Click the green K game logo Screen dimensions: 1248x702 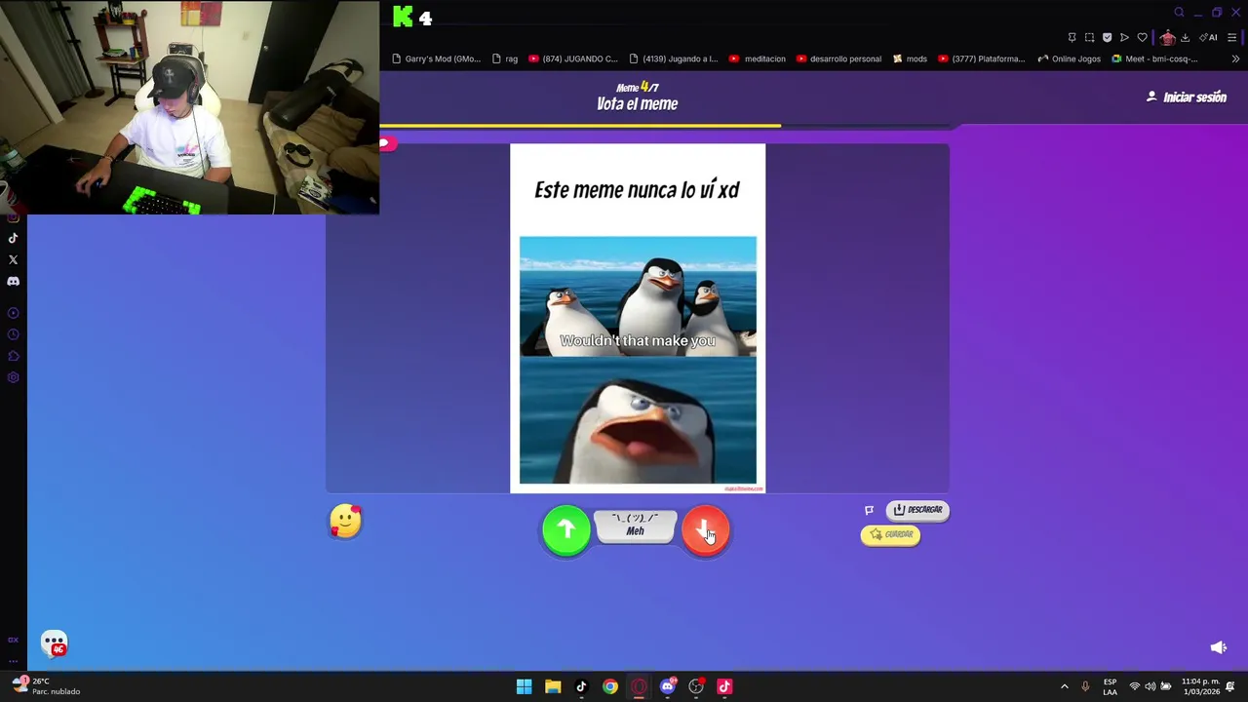[x=403, y=17]
